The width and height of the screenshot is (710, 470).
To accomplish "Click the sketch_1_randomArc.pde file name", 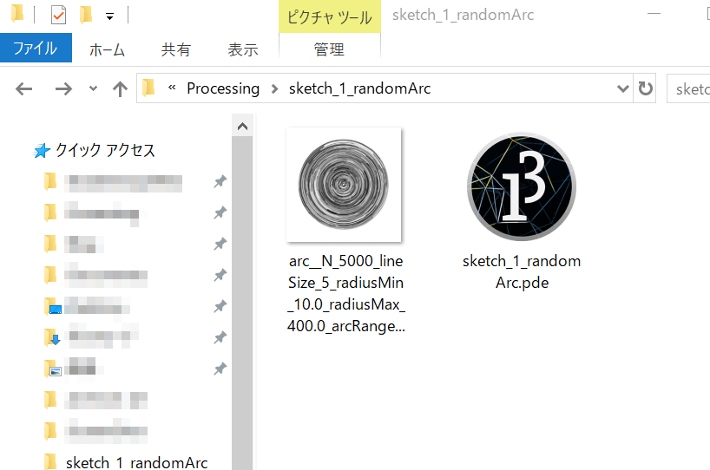I will pyautogui.click(x=522, y=272).
